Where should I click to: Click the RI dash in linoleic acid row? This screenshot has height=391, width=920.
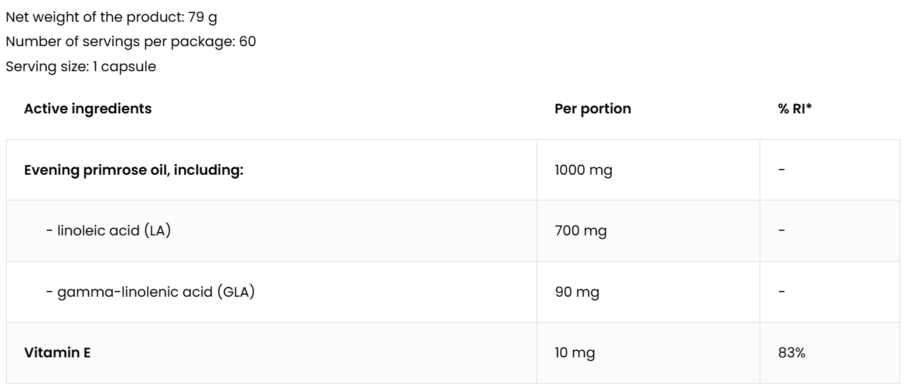pos(782,231)
